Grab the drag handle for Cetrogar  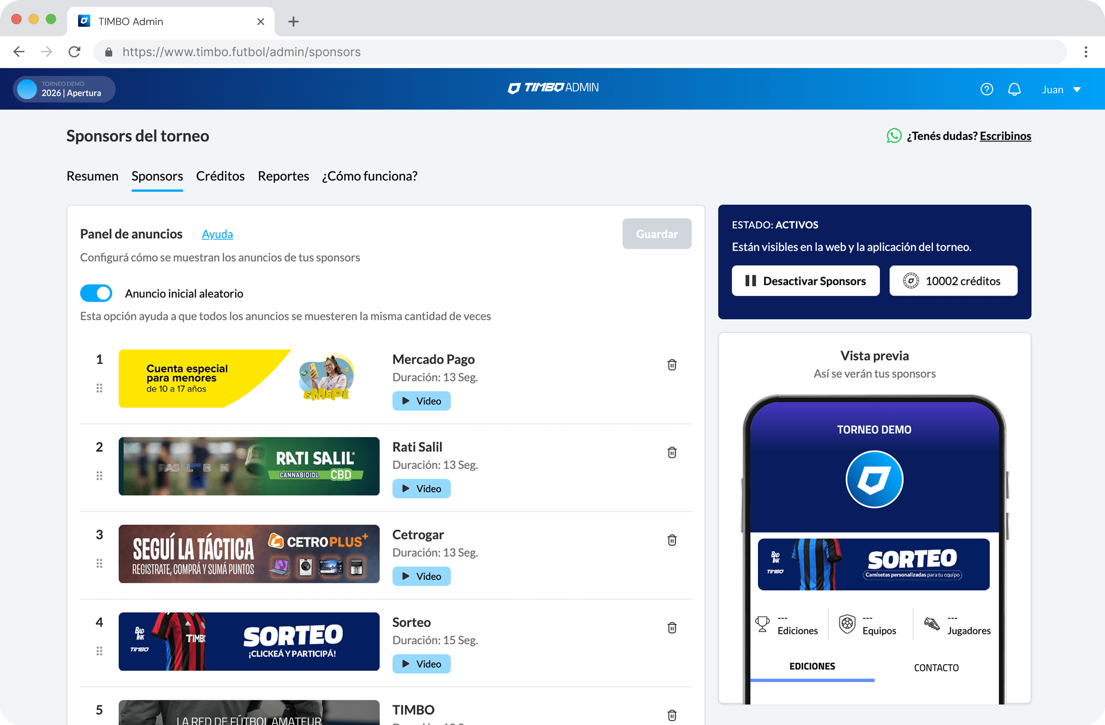[x=99, y=564]
